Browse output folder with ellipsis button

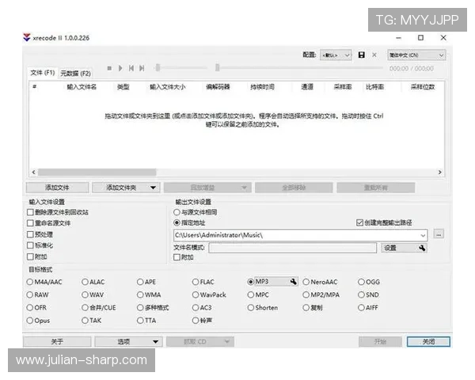(x=439, y=234)
